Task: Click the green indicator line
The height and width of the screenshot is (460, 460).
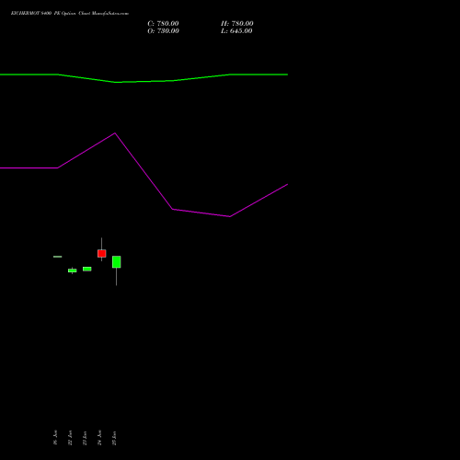Action: [144, 78]
